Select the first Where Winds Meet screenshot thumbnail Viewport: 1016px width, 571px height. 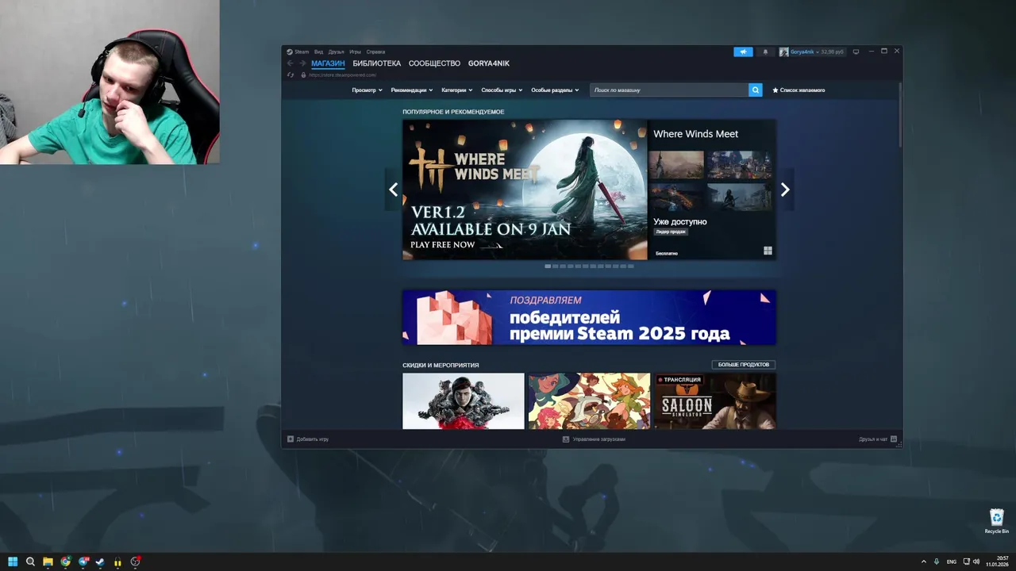pyautogui.click(x=678, y=164)
